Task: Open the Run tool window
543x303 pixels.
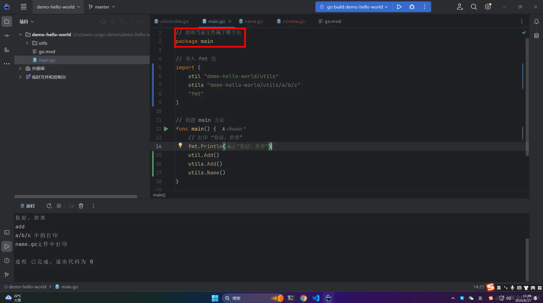Action: pos(7,246)
